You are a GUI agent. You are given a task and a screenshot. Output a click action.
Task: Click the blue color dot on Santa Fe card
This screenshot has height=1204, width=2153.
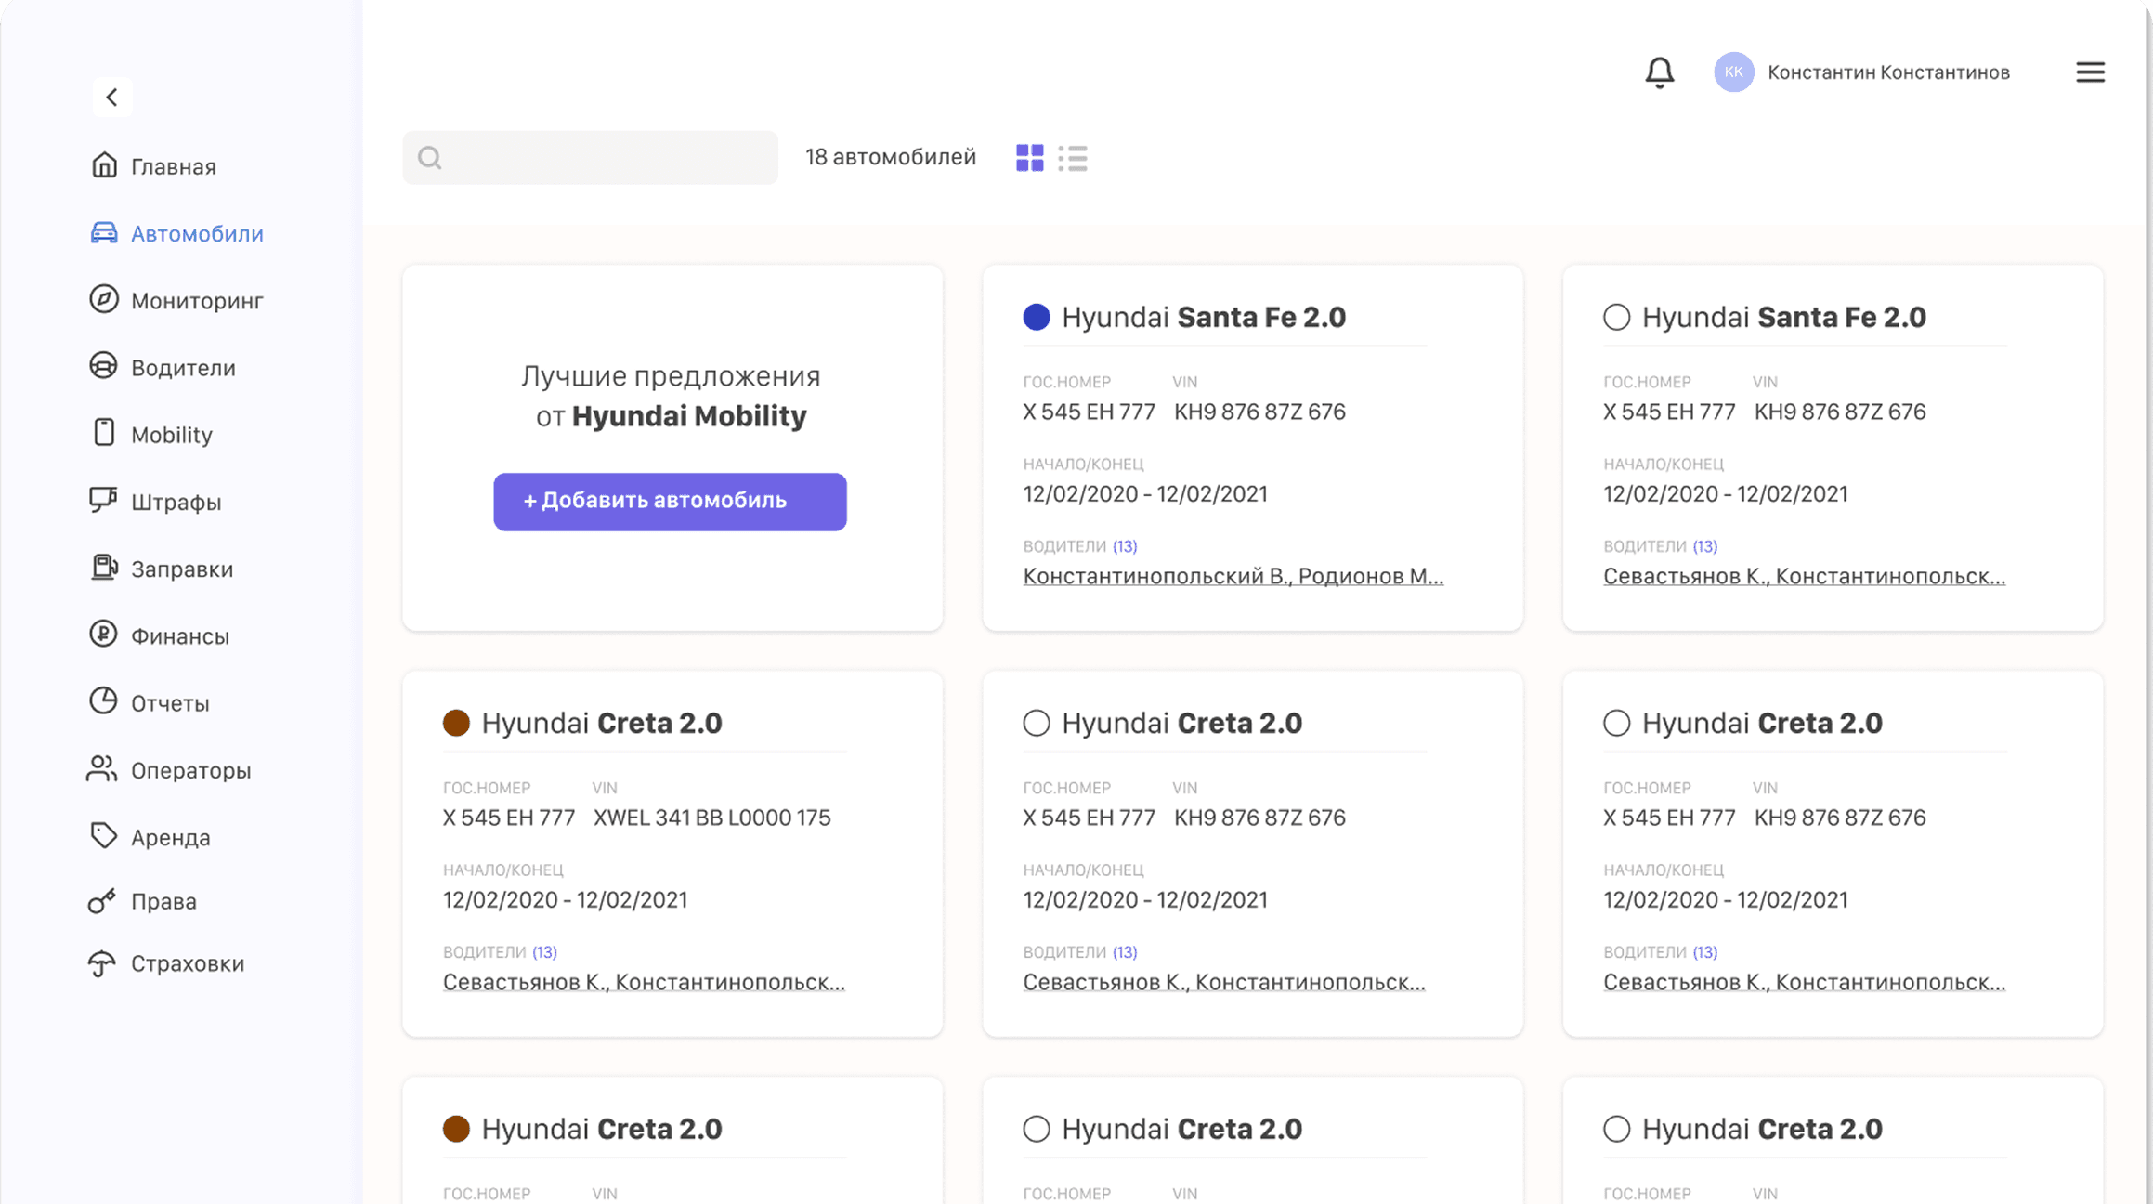[1037, 318]
